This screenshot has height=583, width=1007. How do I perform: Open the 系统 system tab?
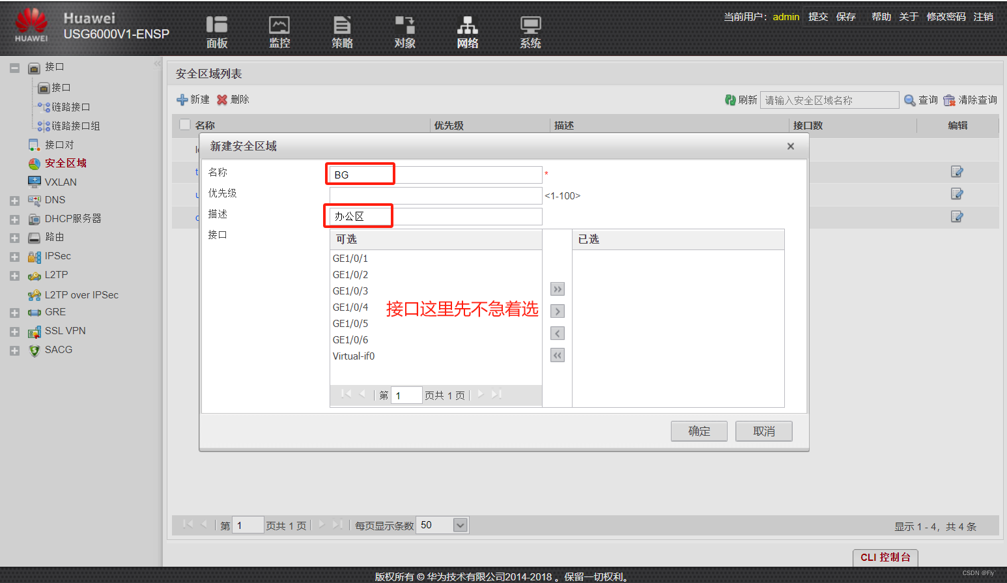[x=530, y=33]
